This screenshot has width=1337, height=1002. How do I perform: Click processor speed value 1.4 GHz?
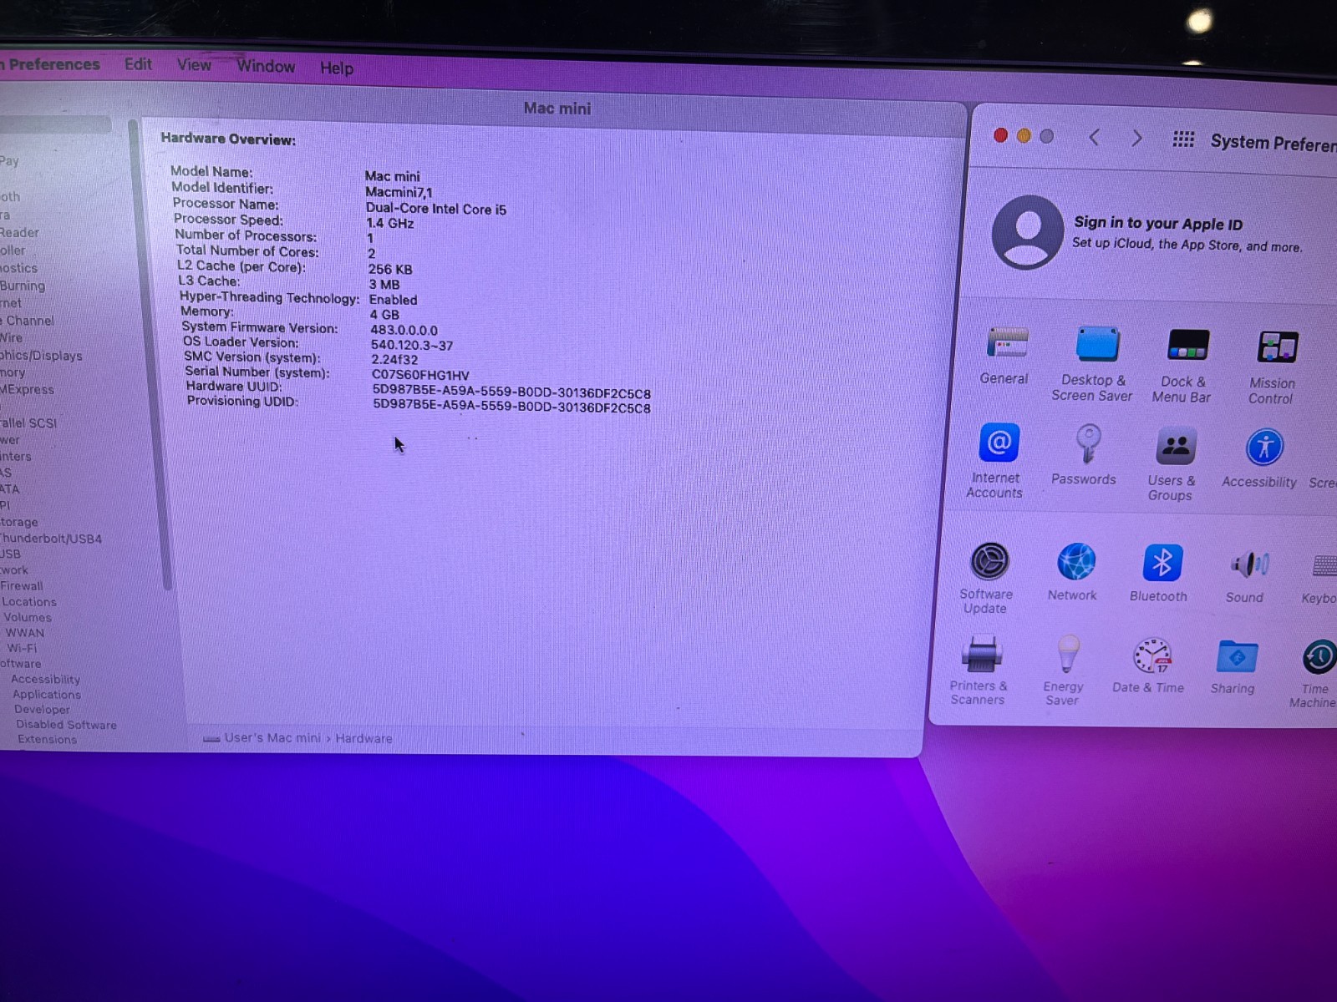coord(390,224)
